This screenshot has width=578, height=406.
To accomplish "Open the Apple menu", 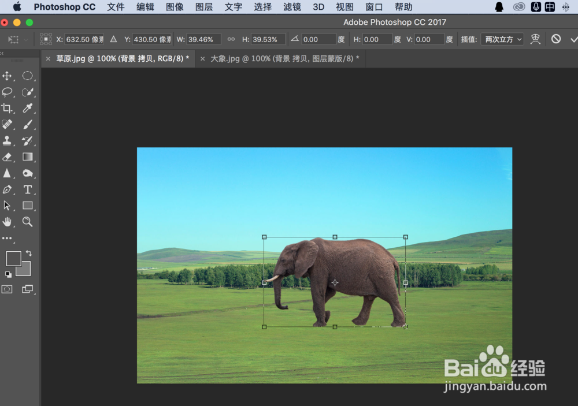I will (x=17, y=6).
